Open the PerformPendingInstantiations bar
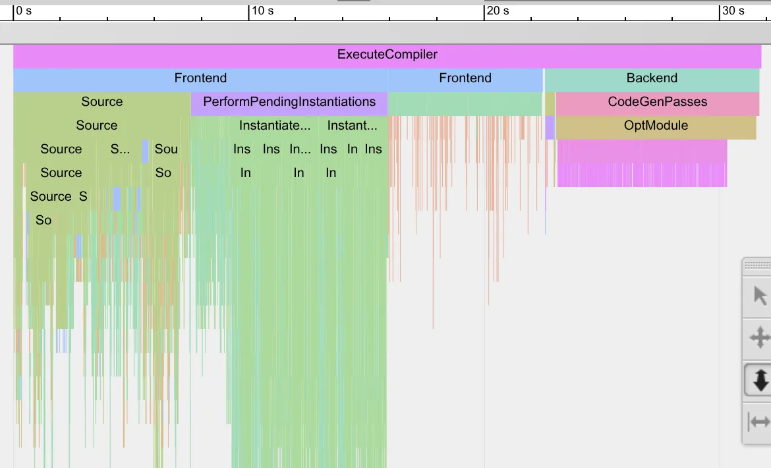Screen dimensions: 771x468 pos(289,101)
